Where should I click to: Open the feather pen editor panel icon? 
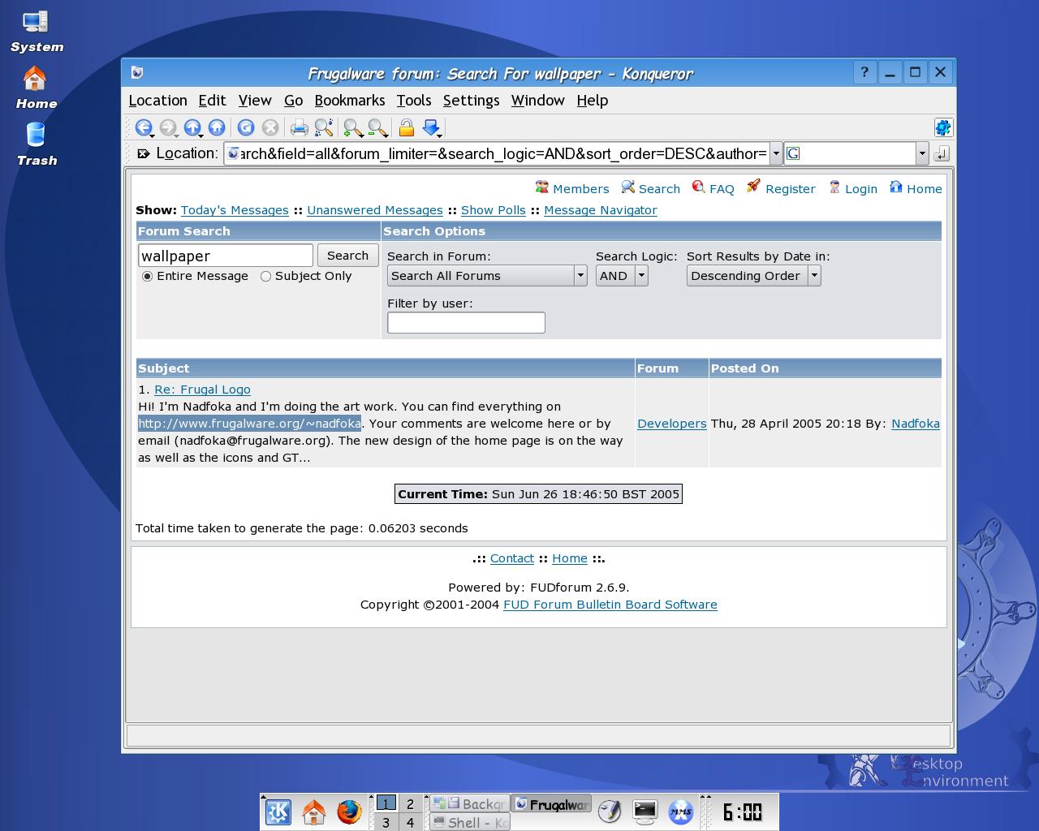(610, 812)
